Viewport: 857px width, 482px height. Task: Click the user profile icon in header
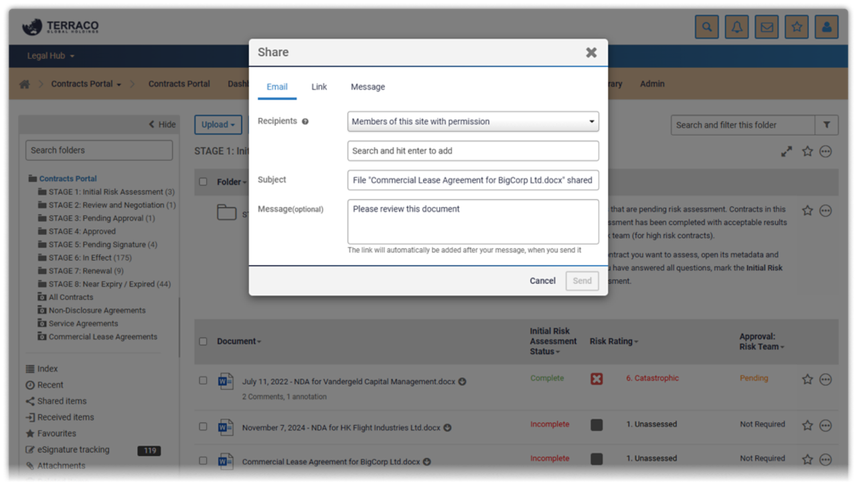coord(827,27)
